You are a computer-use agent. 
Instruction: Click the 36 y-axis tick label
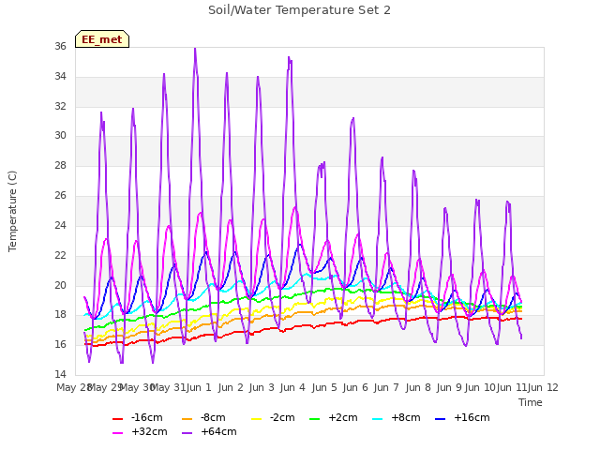(x=60, y=46)
